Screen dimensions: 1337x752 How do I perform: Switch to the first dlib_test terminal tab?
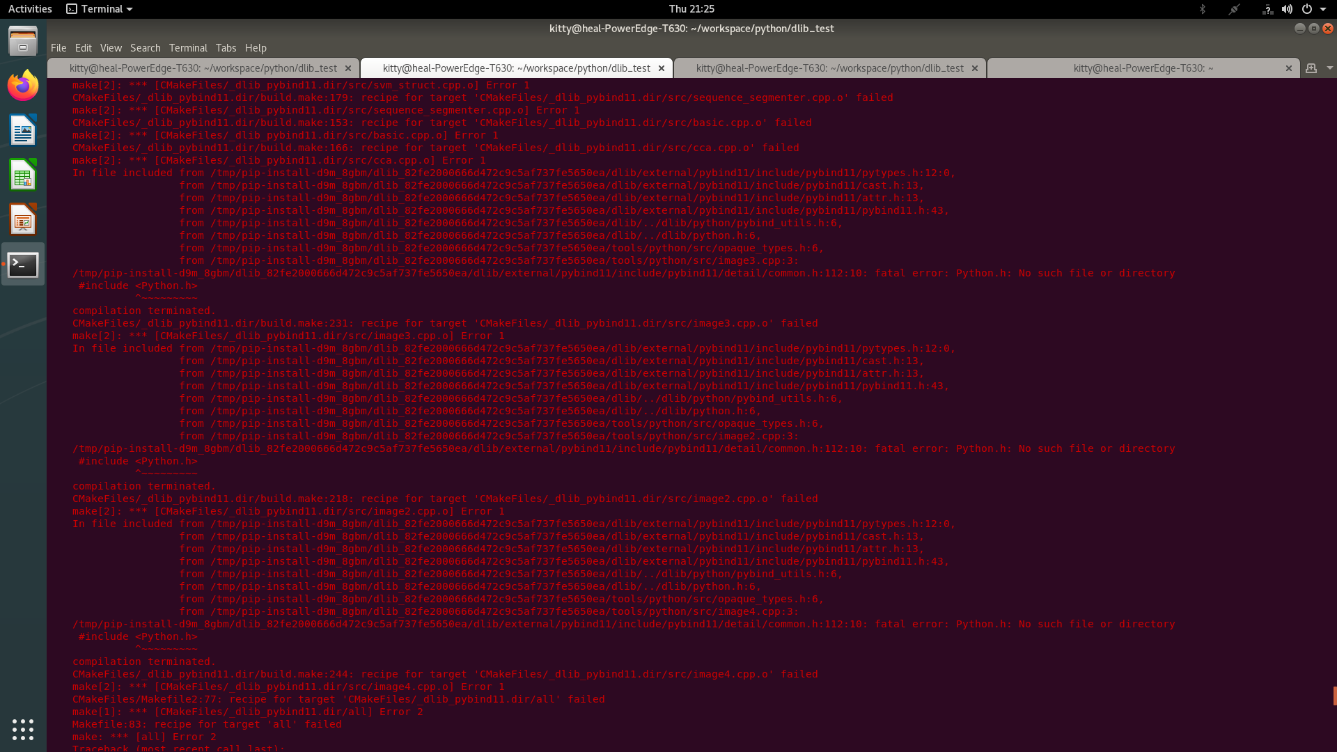pos(203,68)
